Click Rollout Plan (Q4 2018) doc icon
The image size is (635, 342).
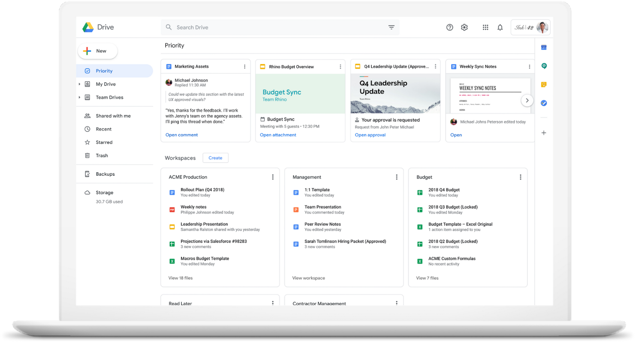pos(172,193)
